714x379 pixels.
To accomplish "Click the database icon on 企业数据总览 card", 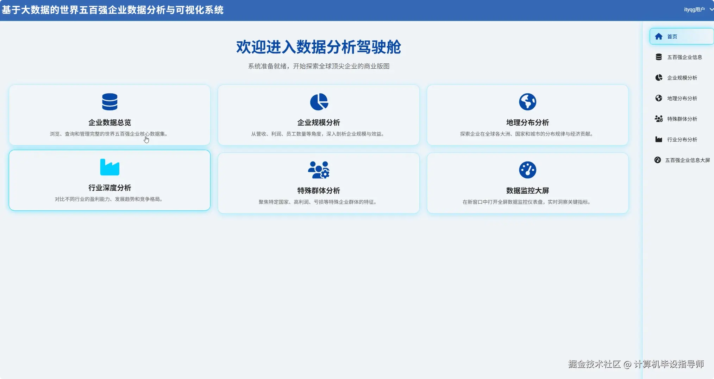I will tap(109, 102).
